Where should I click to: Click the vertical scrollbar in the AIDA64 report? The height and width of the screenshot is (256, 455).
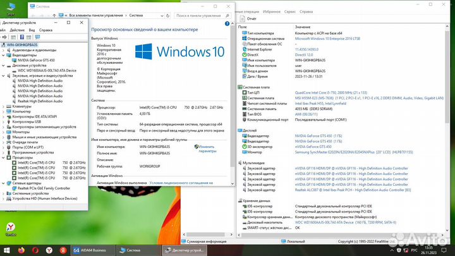tap(447, 77)
